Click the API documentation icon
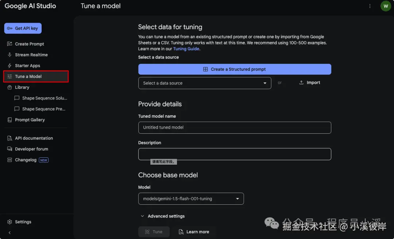This screenshot has height=239, width=394. click(9, 138)
